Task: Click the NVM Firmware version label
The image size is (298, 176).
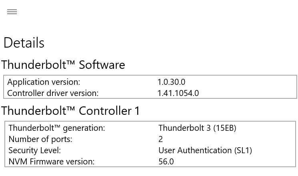Action: tap(52, 162)
